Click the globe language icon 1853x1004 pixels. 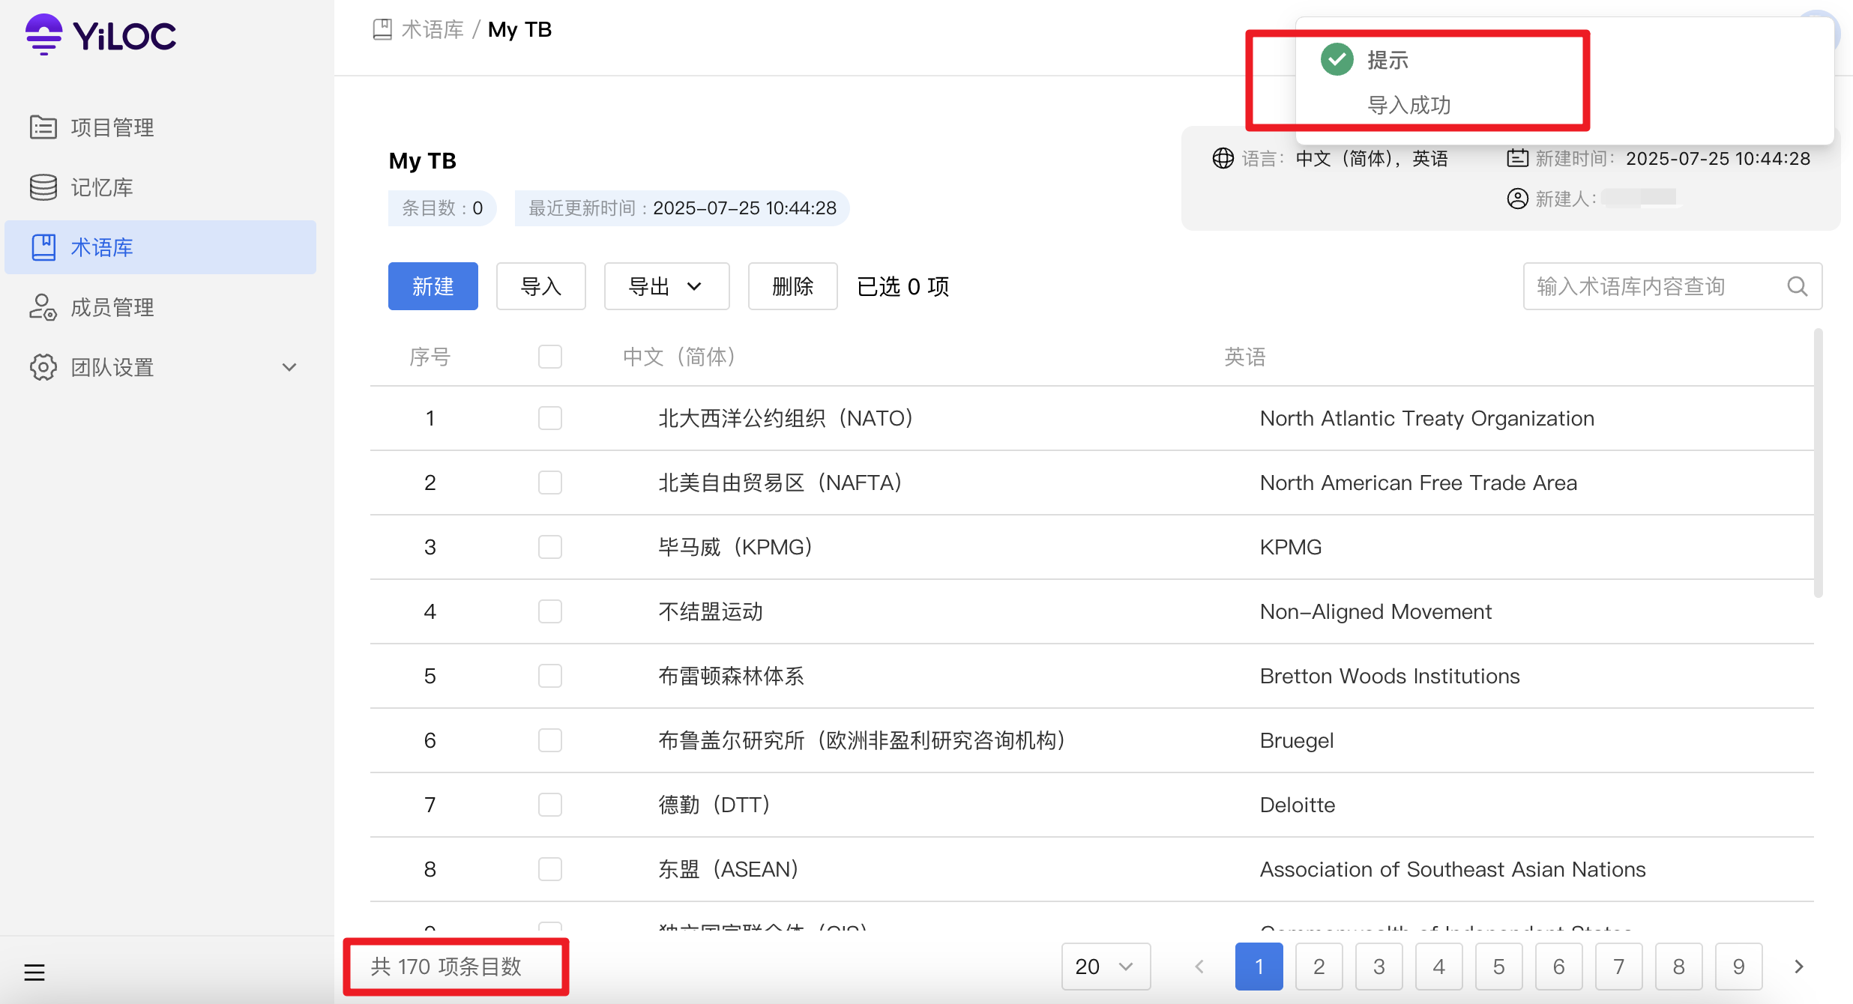pos(1223,158)
